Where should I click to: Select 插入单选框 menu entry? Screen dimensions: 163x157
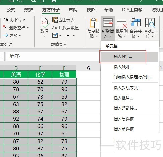point(130,129)
